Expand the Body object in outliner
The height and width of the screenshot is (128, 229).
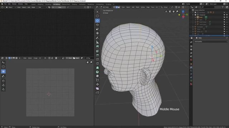195,17
